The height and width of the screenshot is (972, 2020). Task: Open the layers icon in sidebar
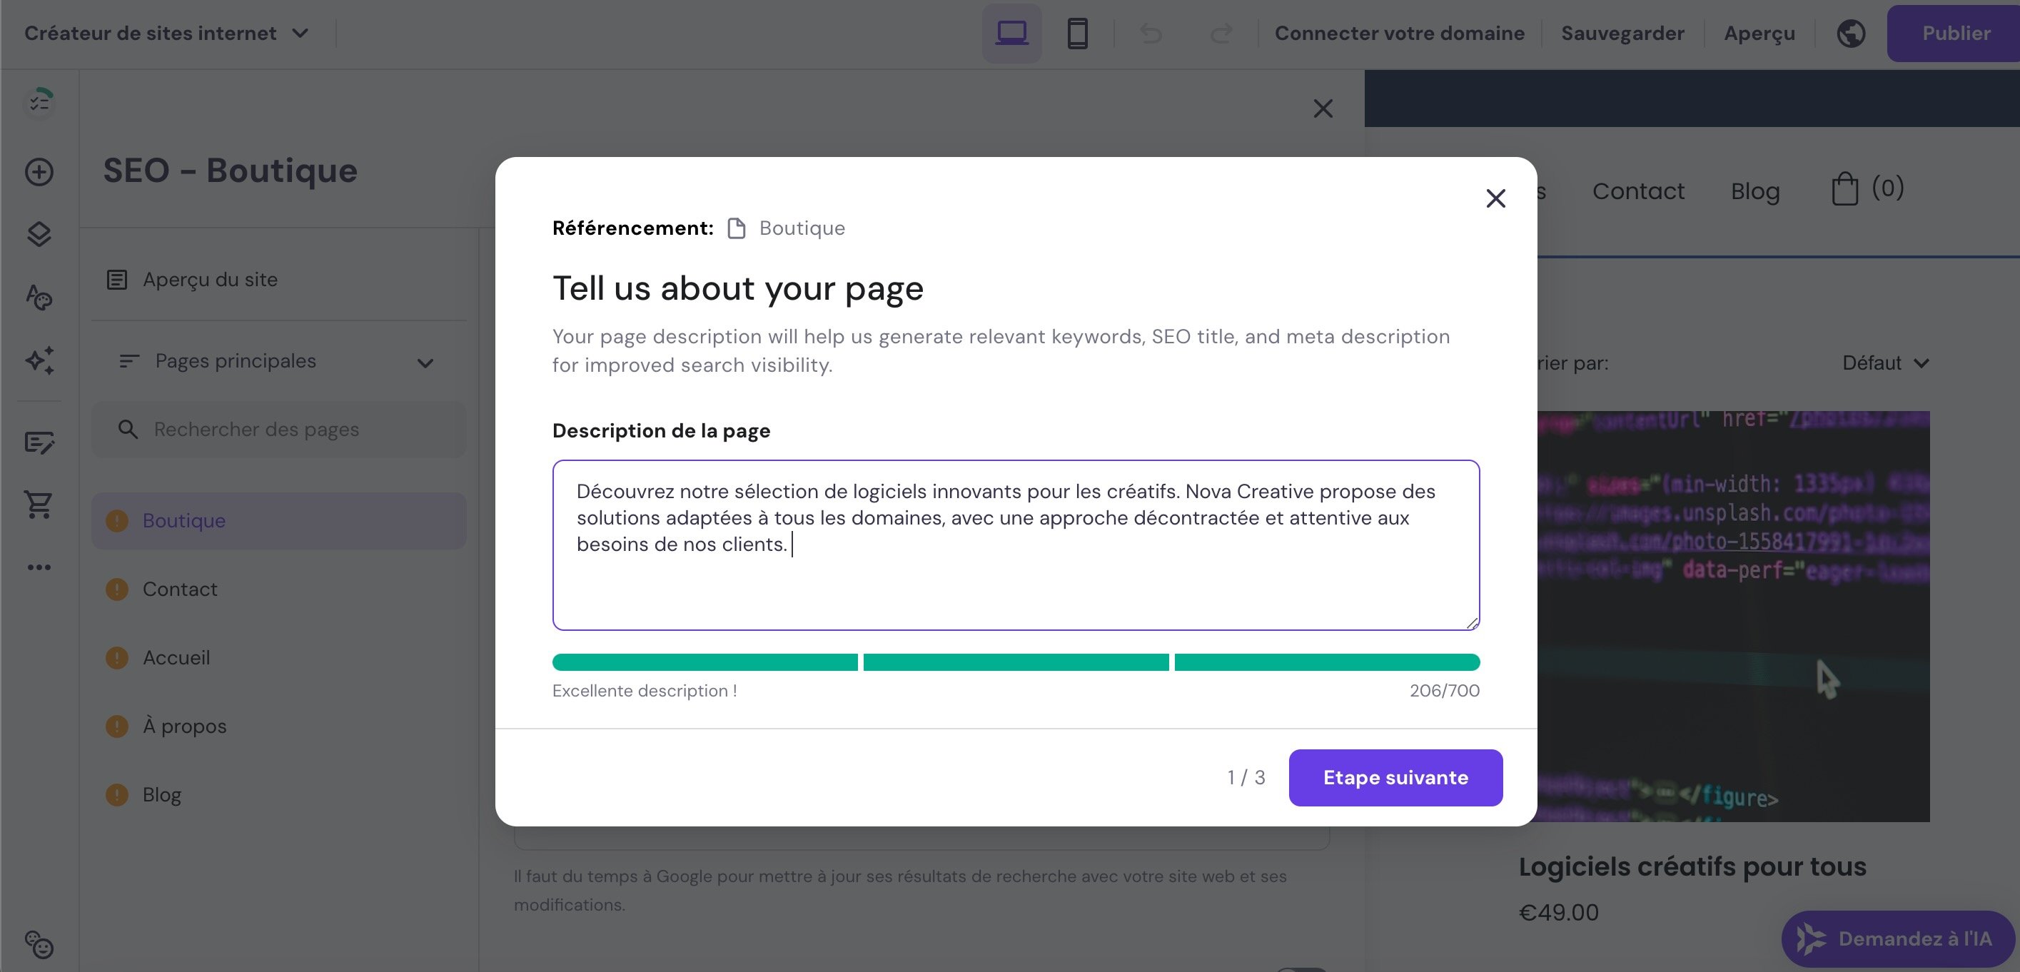(x=39, y=233)
